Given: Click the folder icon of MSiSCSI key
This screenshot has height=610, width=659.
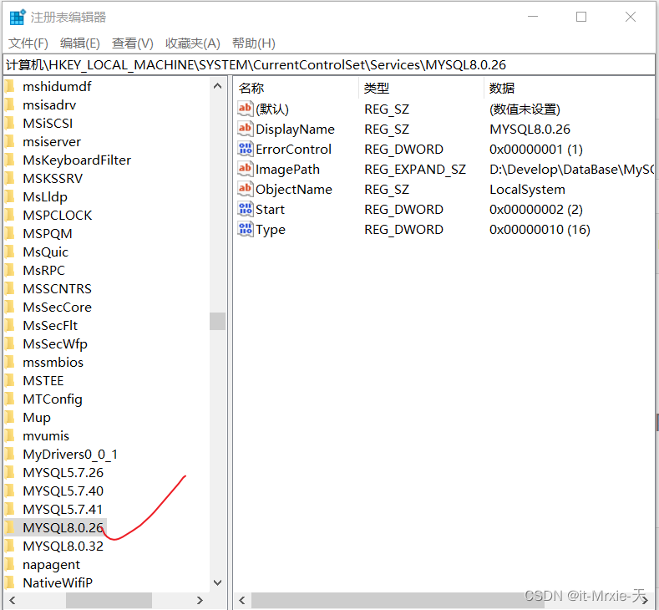Looking at the screenshot, I should 10,123.
